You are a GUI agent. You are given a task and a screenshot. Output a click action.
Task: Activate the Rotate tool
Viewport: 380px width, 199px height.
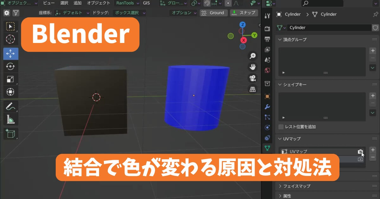(11, 67)
